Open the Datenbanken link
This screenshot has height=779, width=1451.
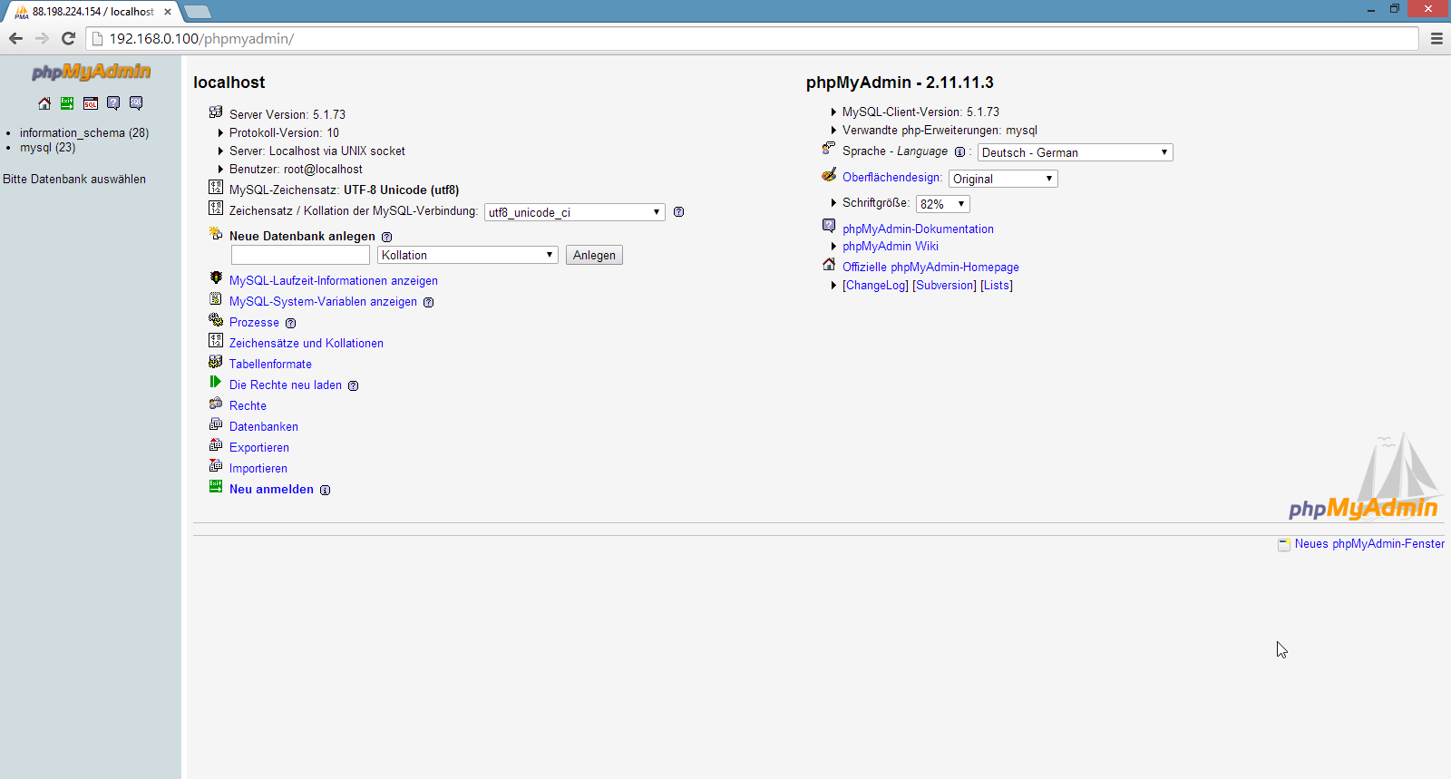pos(264,427)
